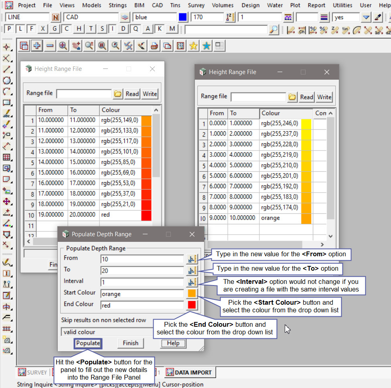Click the yellow star favourites icon
The width and height of the screenshot is (391, 388).
point(193,46)
